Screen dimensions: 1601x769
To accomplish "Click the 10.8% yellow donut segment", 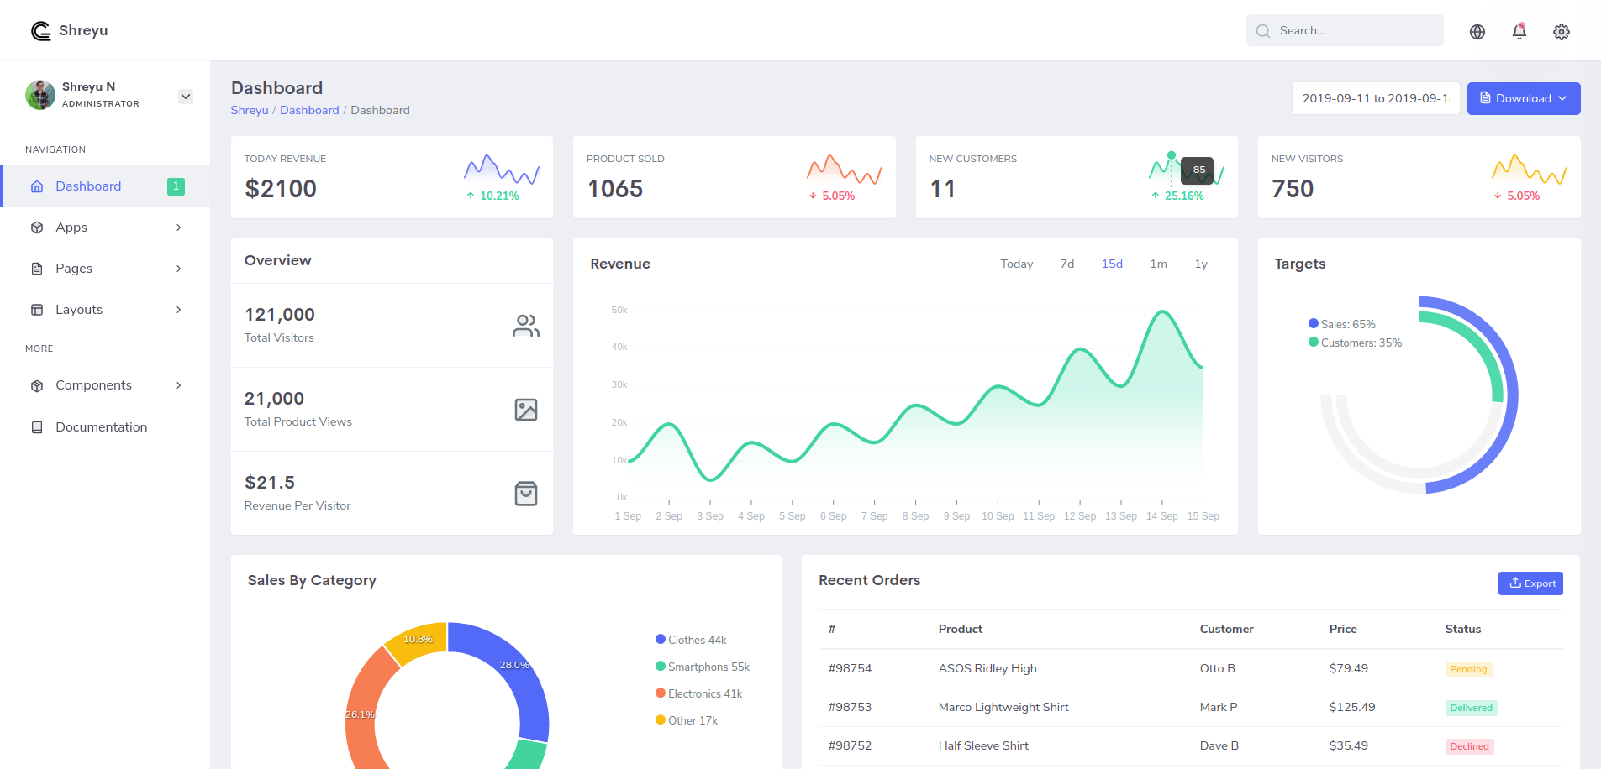I will click(x=420, y=640).
